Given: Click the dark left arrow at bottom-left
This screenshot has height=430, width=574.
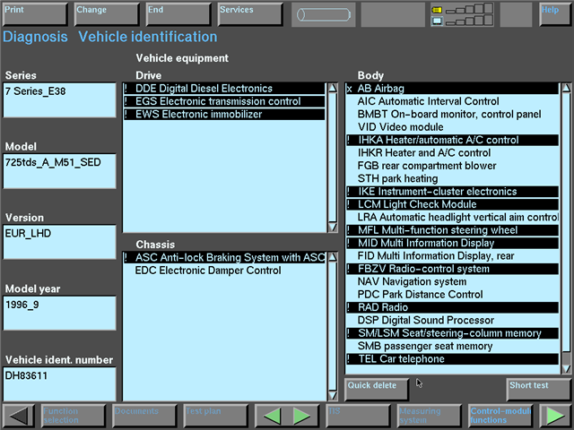Looking at the screenshot, I should [19, 416].
